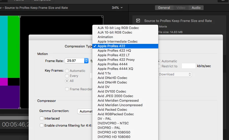Screen dimensions: 229x140
Task: Select All key frames radio
Action: tap(67, 81)
